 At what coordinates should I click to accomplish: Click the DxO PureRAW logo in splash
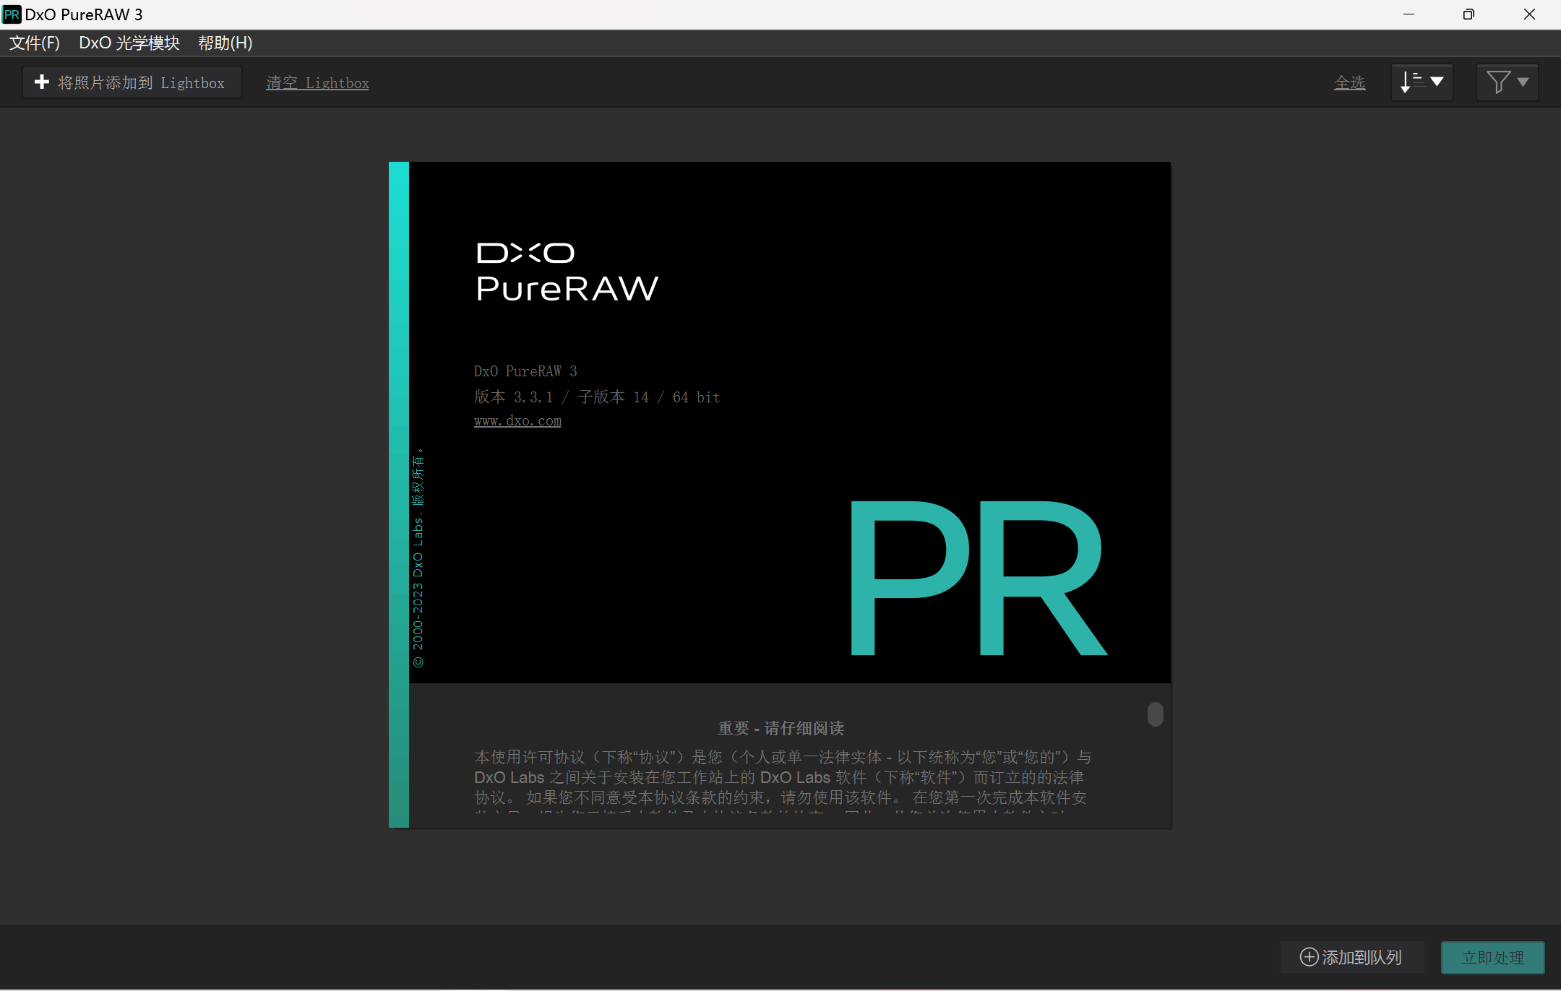click(x=567, y=272)
